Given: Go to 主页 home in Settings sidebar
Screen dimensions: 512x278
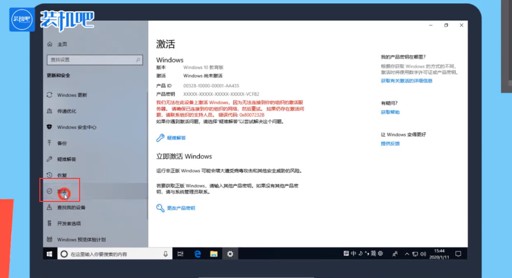Looking at the screenshot, I should click(x=57, y=44).
